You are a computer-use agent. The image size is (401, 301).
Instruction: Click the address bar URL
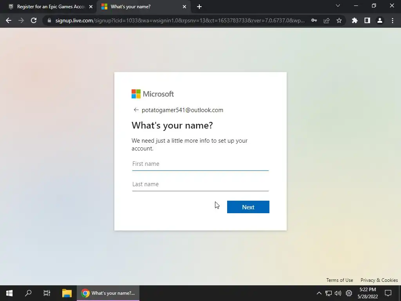click(x=180, y=20)
